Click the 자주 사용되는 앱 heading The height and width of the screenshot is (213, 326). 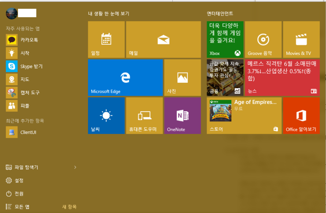(22, 29)
